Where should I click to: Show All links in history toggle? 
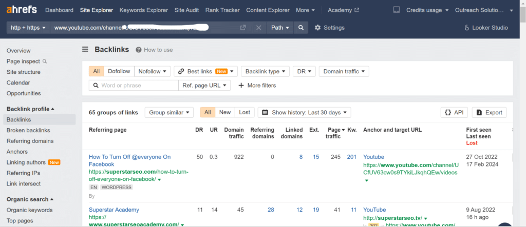(x=208, y=113)
